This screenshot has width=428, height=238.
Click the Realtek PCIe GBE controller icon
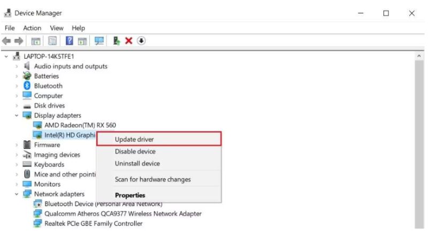coord(37,223)
